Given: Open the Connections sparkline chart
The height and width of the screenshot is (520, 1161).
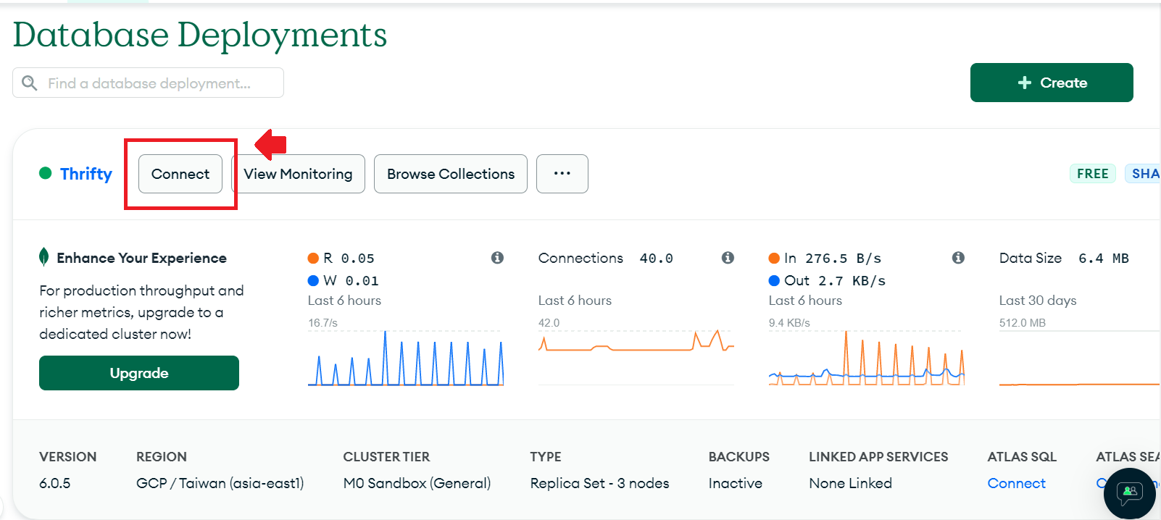Looking at the screenshot, I should (x=636, y=358).
